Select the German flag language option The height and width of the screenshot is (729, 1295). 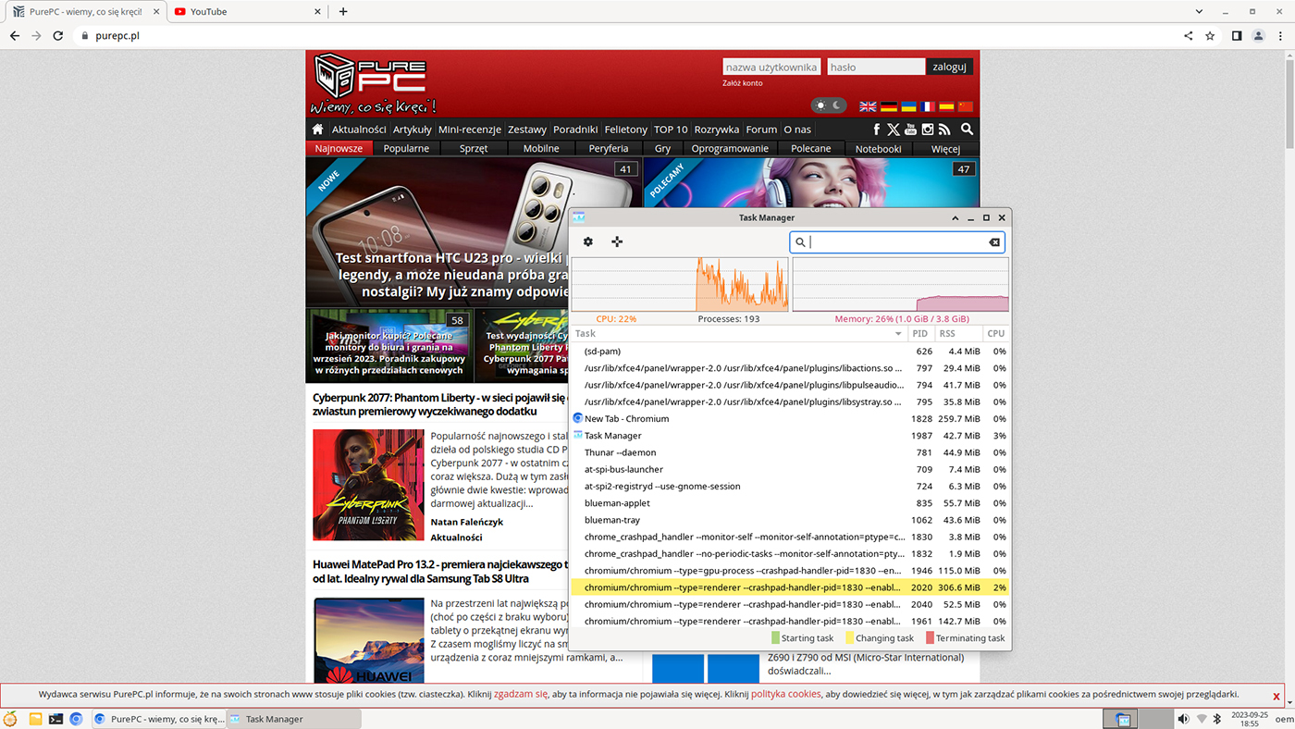pos(888,106)
